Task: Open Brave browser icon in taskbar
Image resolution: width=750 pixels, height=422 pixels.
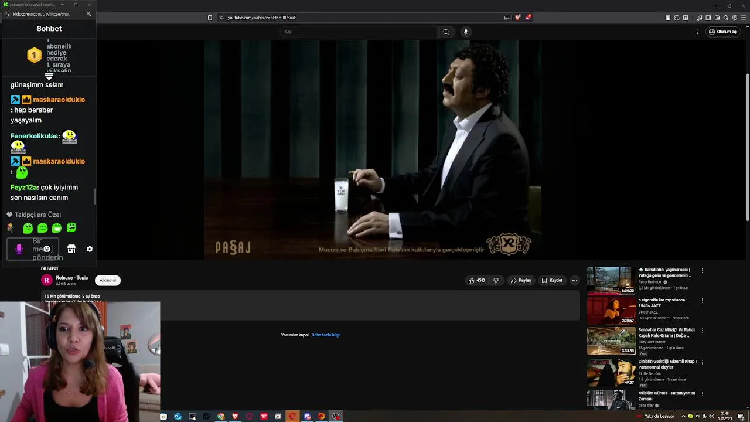Action: 235,416
